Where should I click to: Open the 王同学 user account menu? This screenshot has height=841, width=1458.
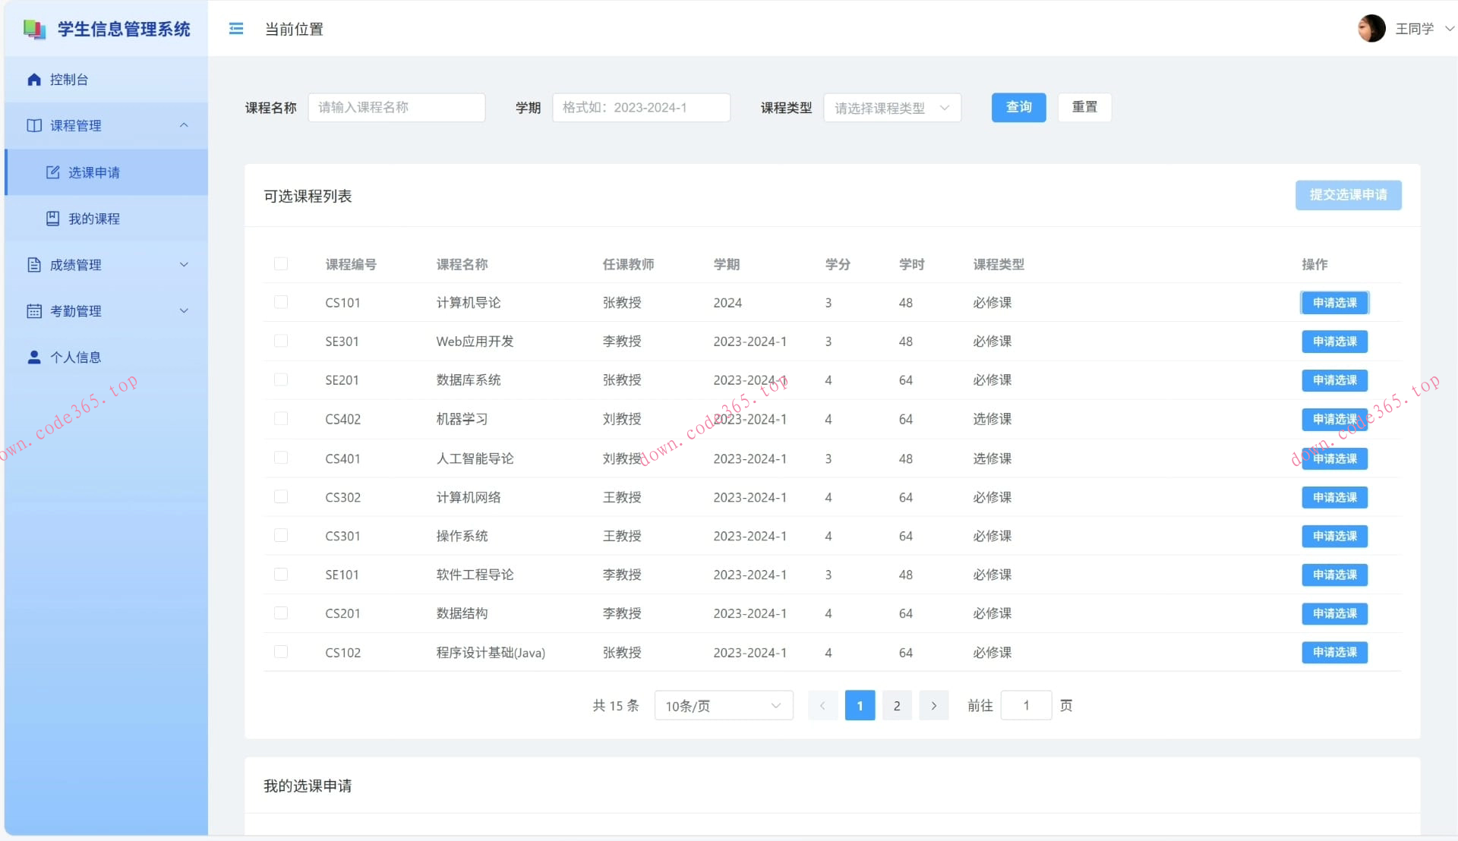1415,28
